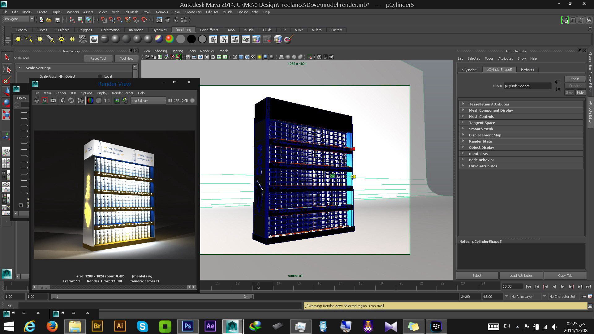The width and height of the screenshot is (594, 334).
Task: Click the IPR render shelf icon
Action: 224,39
